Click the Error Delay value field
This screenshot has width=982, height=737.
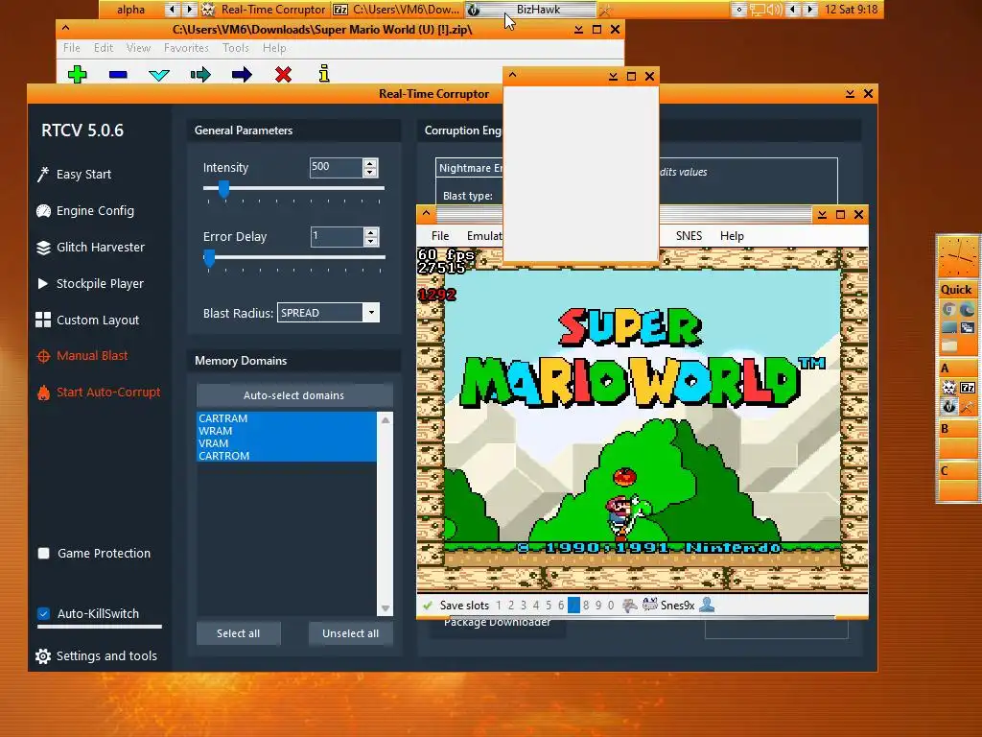pyautogui.click(x=337, y=236)
